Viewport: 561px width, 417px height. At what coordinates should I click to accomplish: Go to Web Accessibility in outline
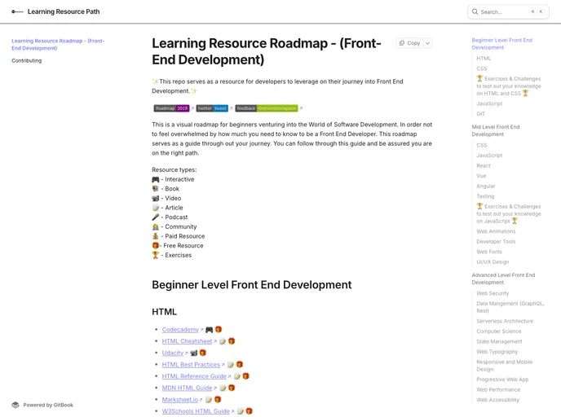coord(497,400)
